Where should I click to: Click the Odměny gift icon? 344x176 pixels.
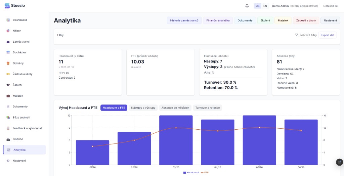point(8,63)
